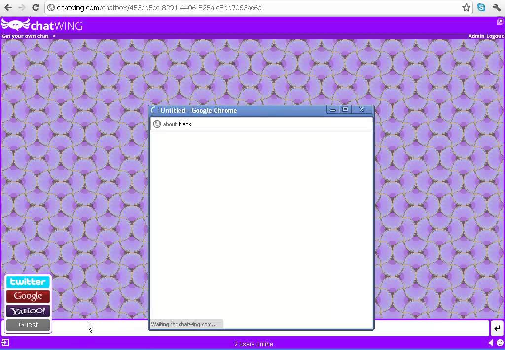Mute sound with the speaker icon
The width and height of the screenshot is (505, 350).
pyautogui.click(x=491, y=343)
